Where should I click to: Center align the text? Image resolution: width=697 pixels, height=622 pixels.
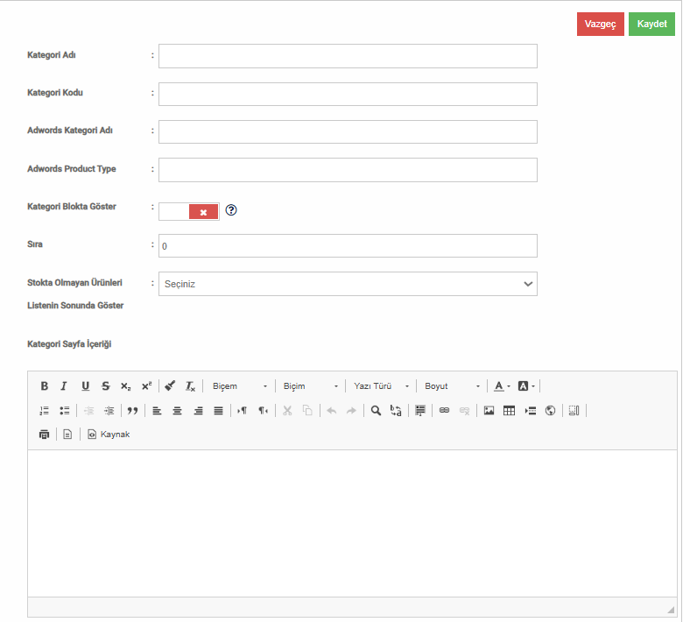177,410
